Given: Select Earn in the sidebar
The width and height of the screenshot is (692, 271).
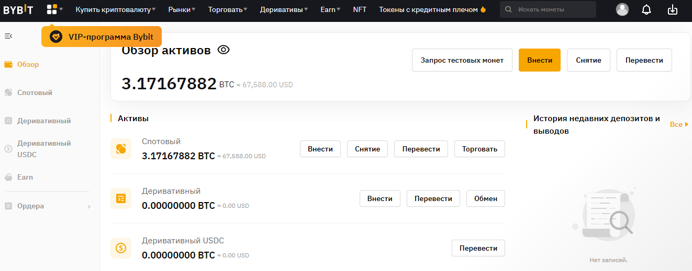Looking at the screenshot, I should pos(25,177).
